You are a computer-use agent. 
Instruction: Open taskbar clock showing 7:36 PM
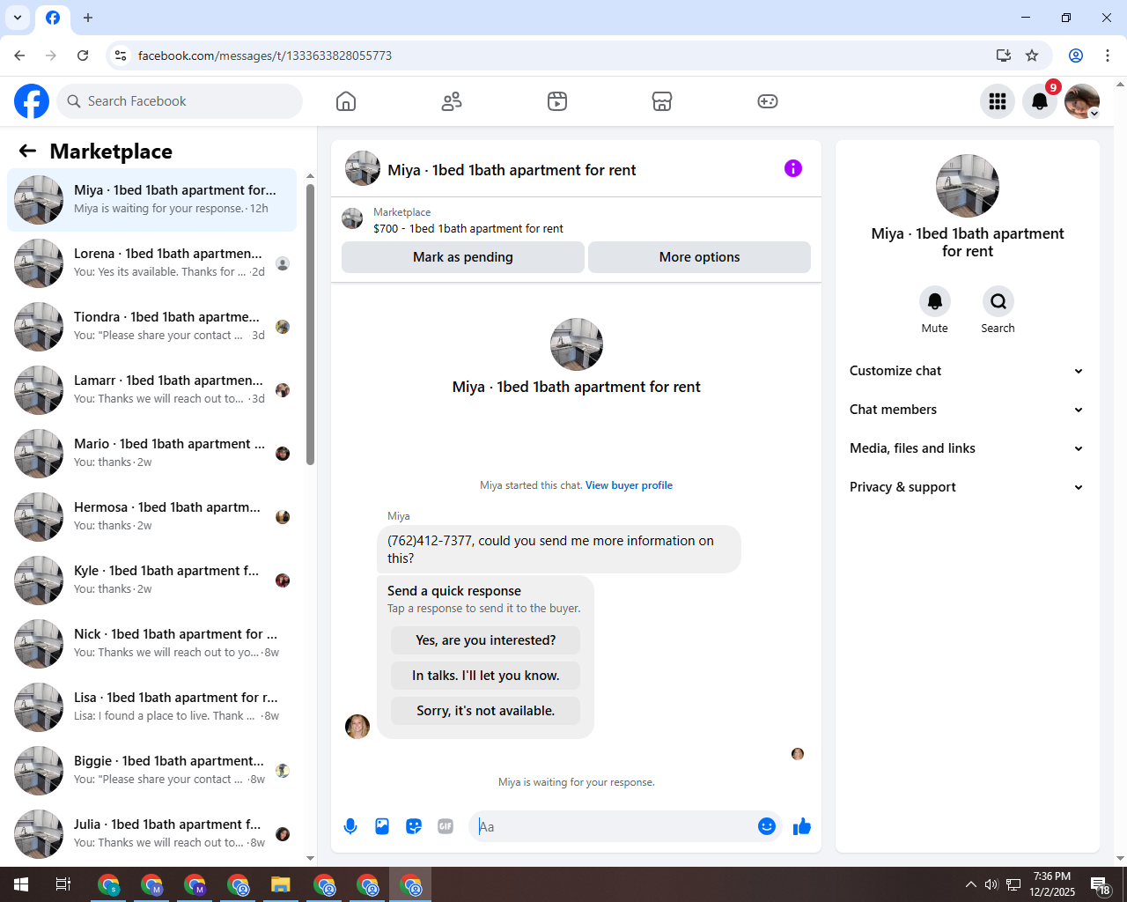click(1052, 884)
